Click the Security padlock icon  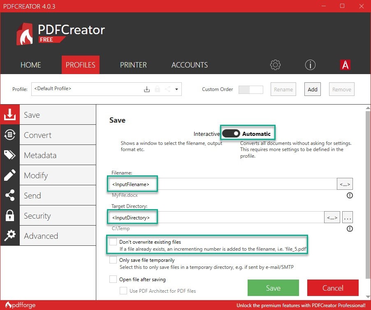tap(10, 215)
